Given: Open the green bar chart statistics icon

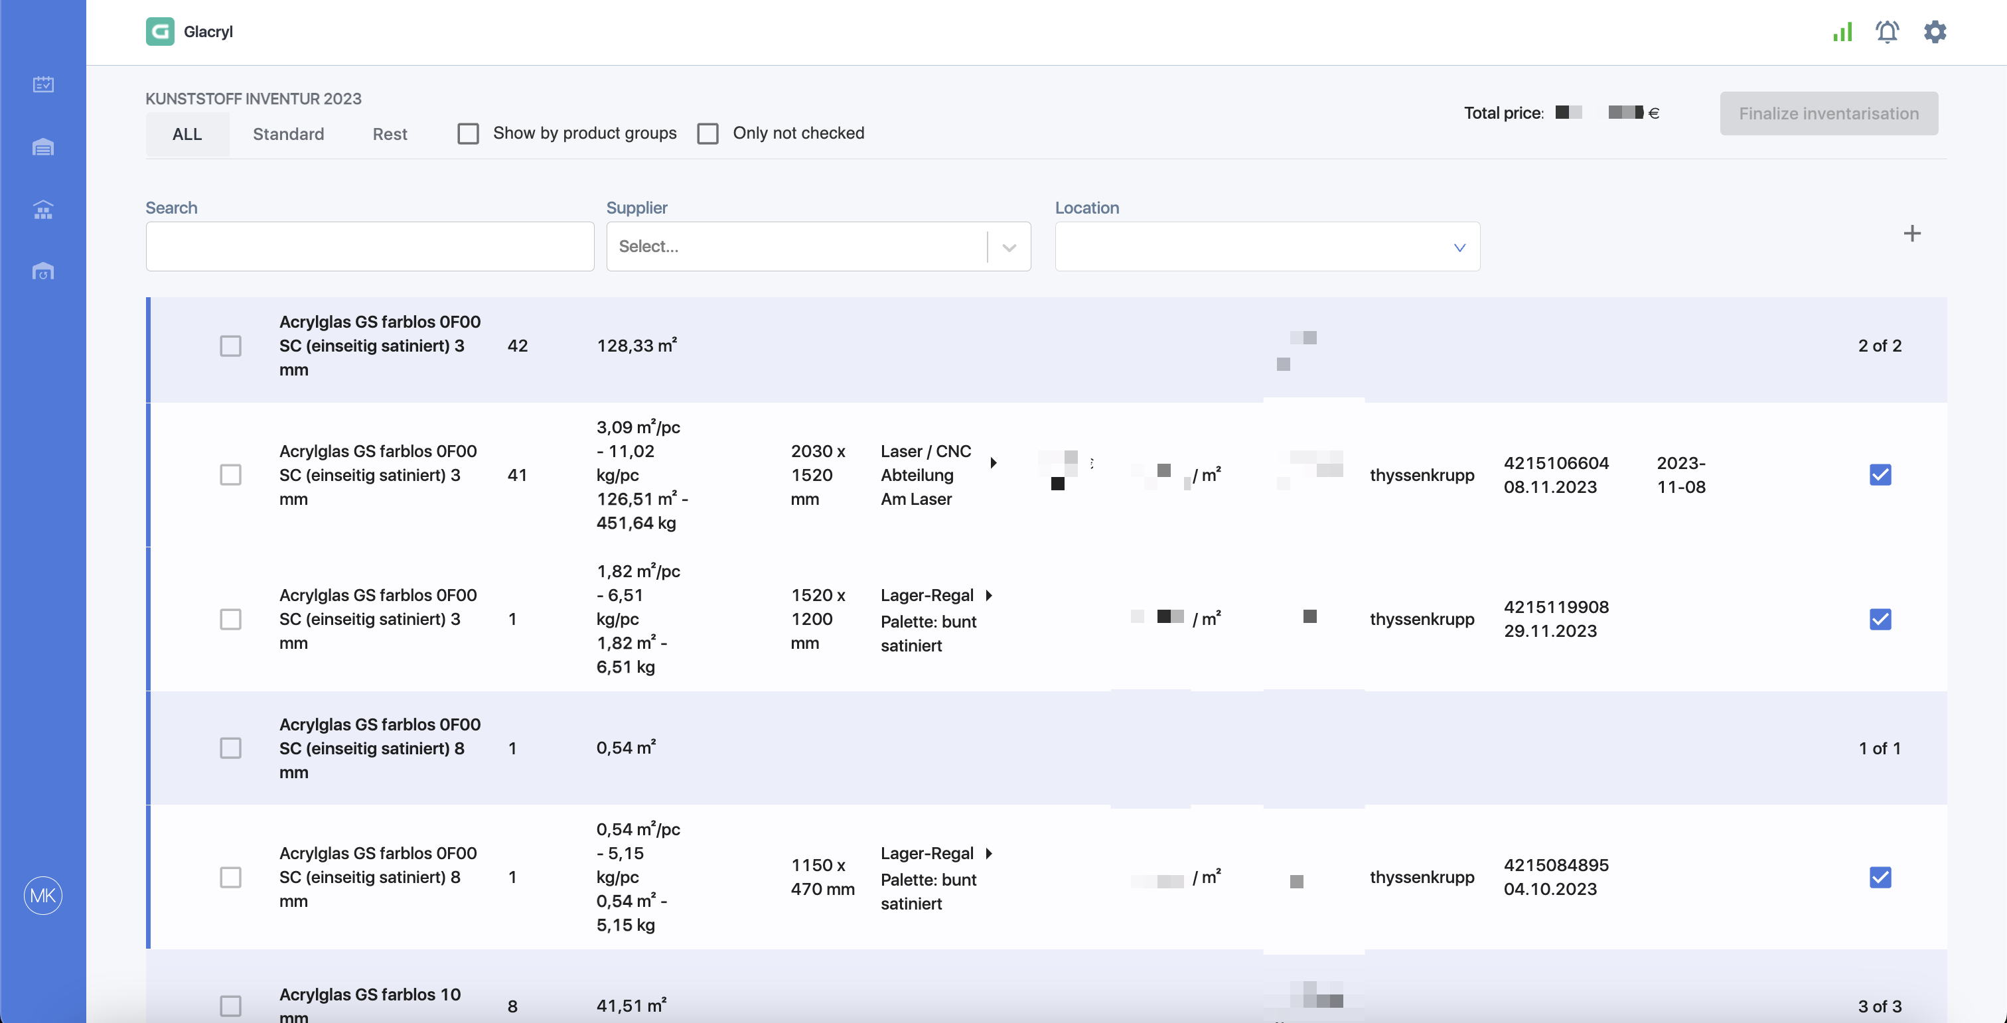Looking at the screenshot, I should (x=1842, y=32).
